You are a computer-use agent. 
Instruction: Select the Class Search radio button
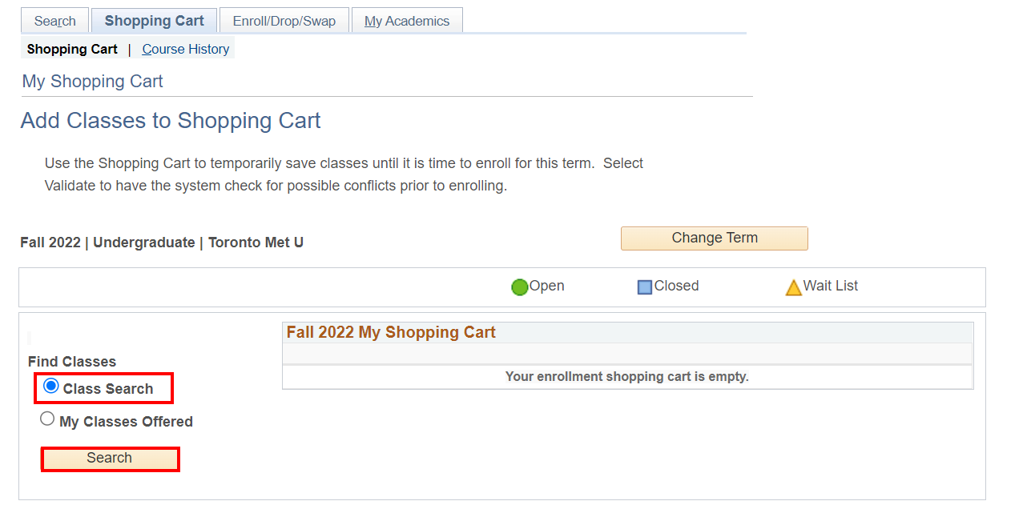(x=51, y=387)
